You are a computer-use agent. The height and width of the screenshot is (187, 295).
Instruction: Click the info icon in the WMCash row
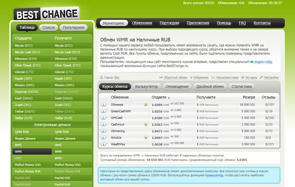(x=104, y=118)
